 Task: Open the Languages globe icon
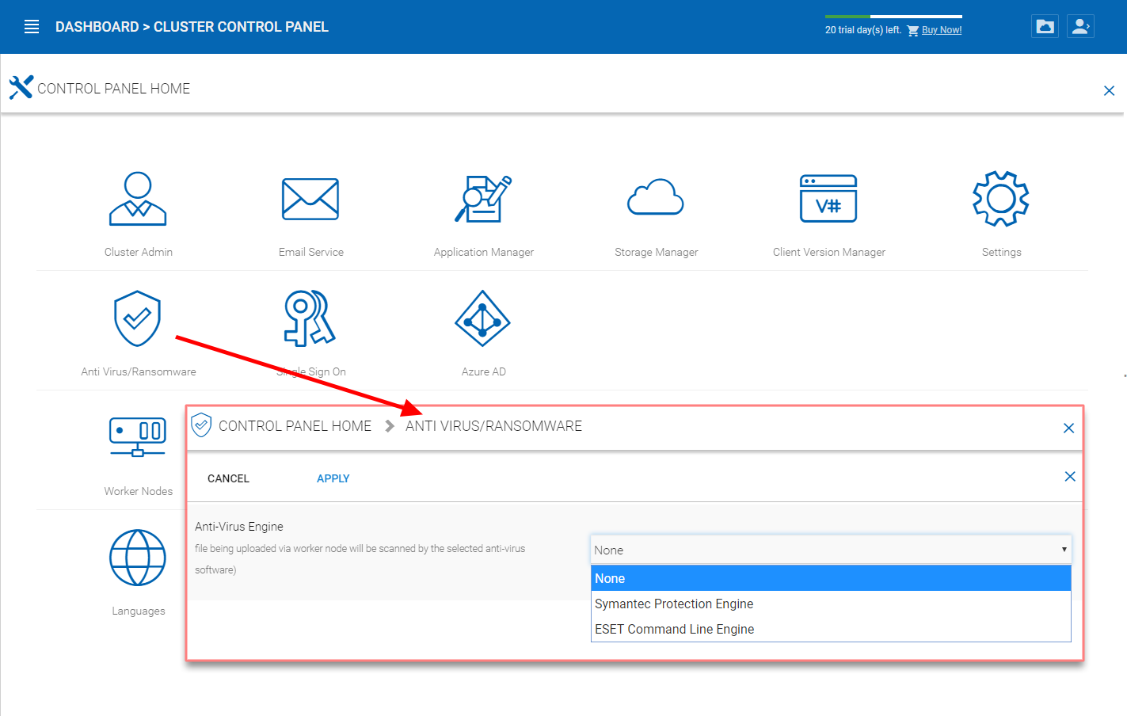pyautogui.click(x=138, y=558)
